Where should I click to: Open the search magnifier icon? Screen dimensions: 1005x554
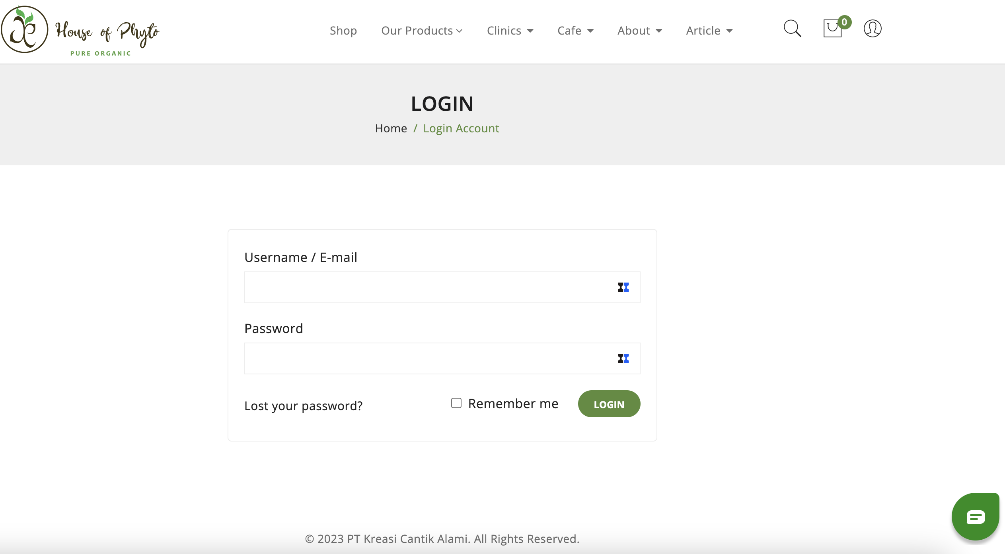point(792,29)
